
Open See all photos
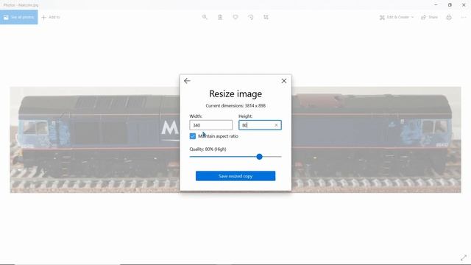point(19,17)
